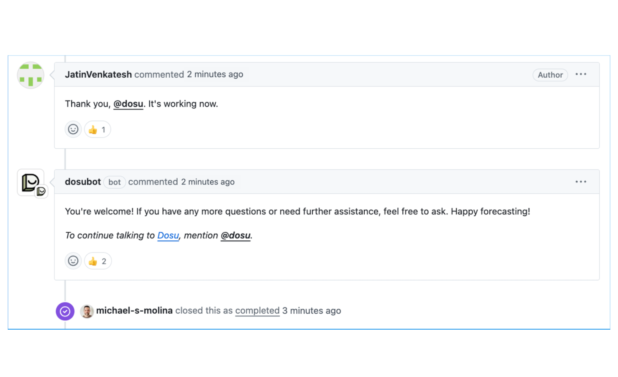Click the purple closed-issue check icon

pos(65,311)
